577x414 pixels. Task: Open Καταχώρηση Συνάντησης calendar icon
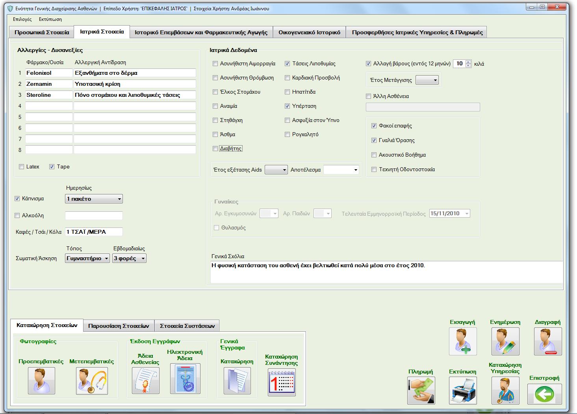282,382
